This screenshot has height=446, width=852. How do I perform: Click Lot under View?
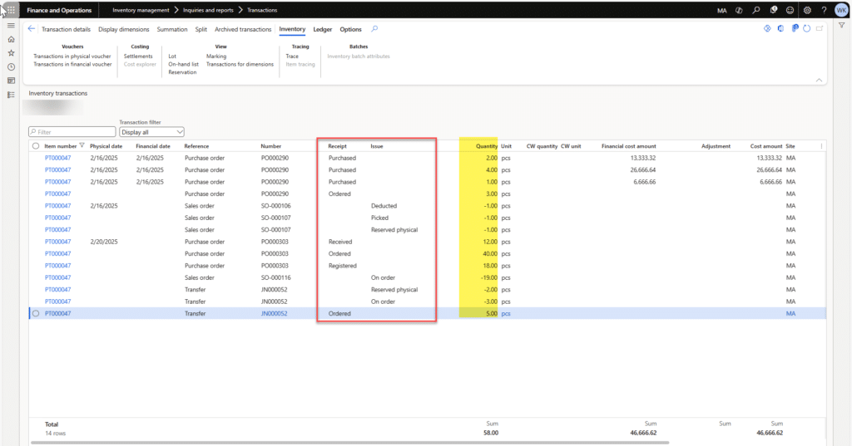click(172, 56)
